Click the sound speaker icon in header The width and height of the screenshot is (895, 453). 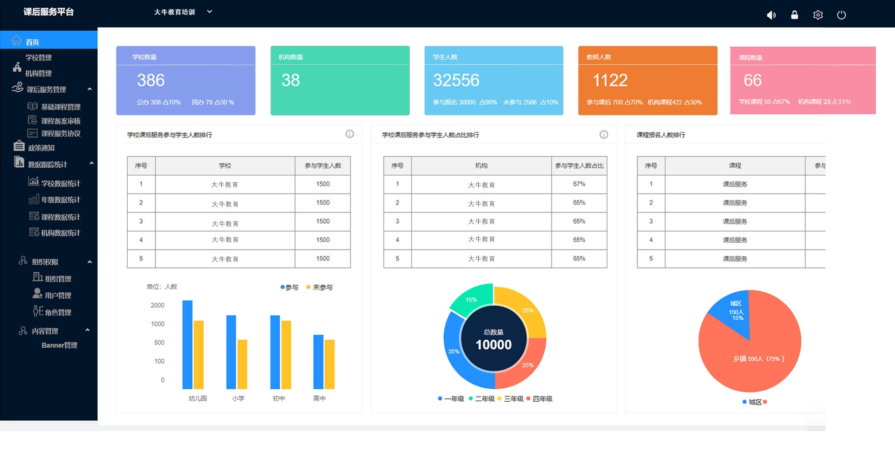[771, 15]
